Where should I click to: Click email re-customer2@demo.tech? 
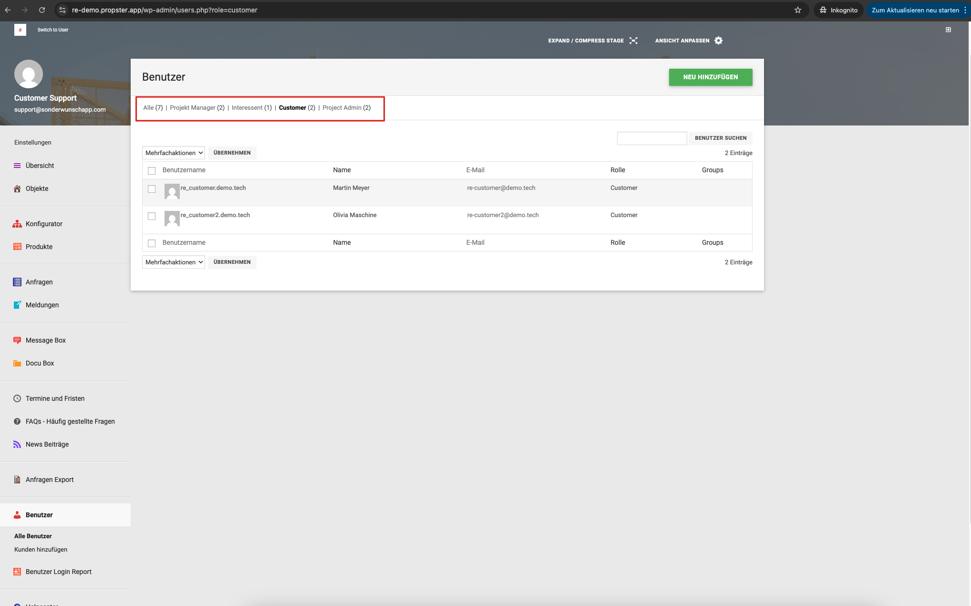click(503, 215)
